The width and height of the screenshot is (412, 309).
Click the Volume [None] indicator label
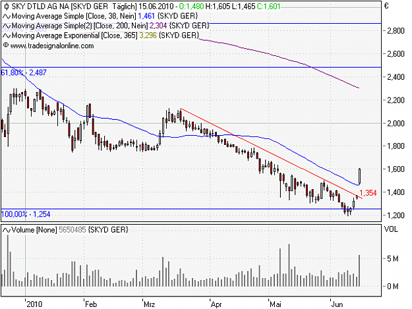pyautogui.click(x=34, y=230)
